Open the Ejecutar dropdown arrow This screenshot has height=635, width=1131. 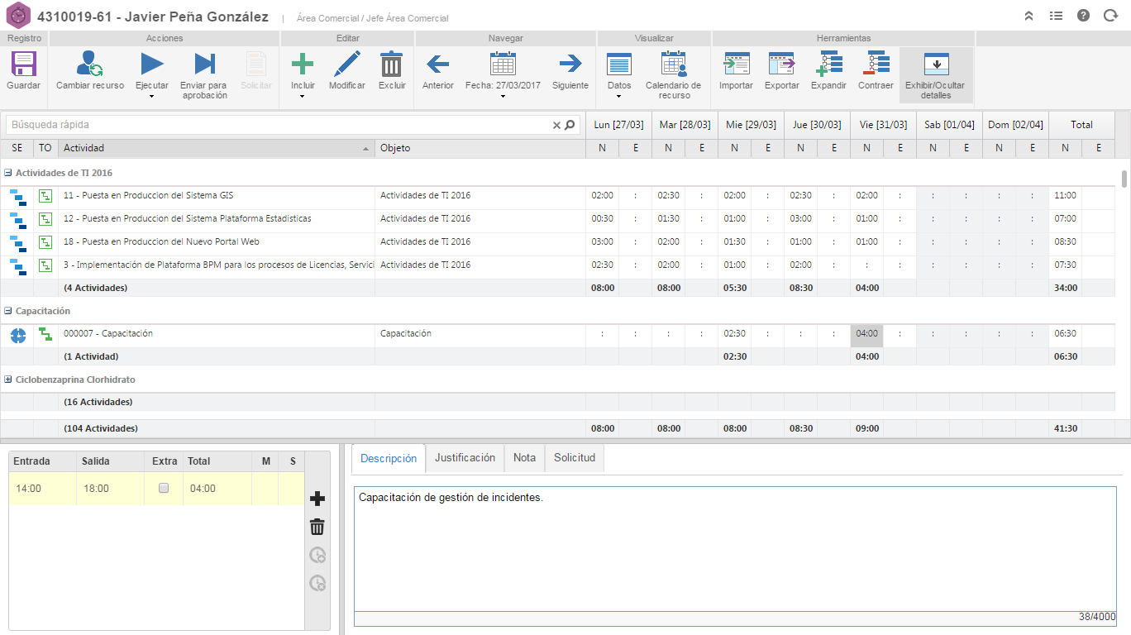[151, 96]
